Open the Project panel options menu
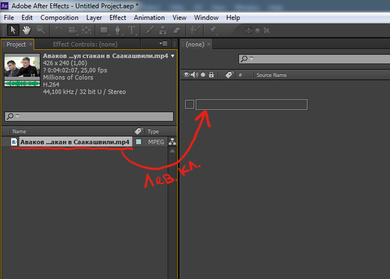 click(x=163, y=44)
